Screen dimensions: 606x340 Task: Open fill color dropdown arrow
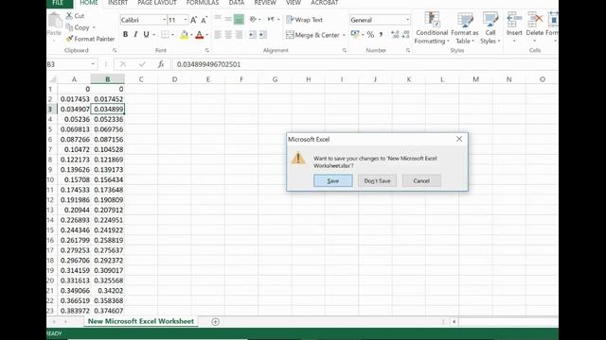[x=191, y=35]
